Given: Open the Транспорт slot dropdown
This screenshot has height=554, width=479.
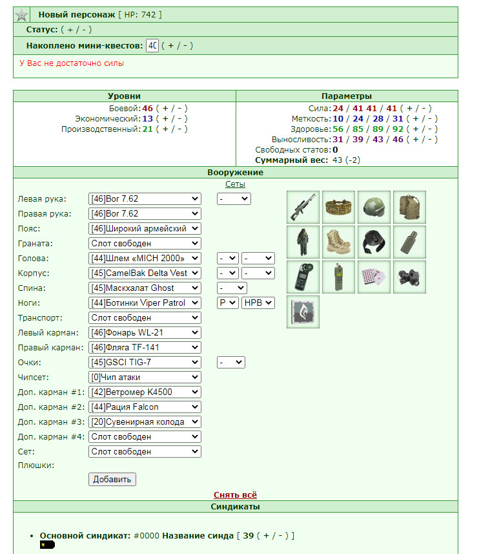Looking at the screenshot, I should [x=145, y=317].
